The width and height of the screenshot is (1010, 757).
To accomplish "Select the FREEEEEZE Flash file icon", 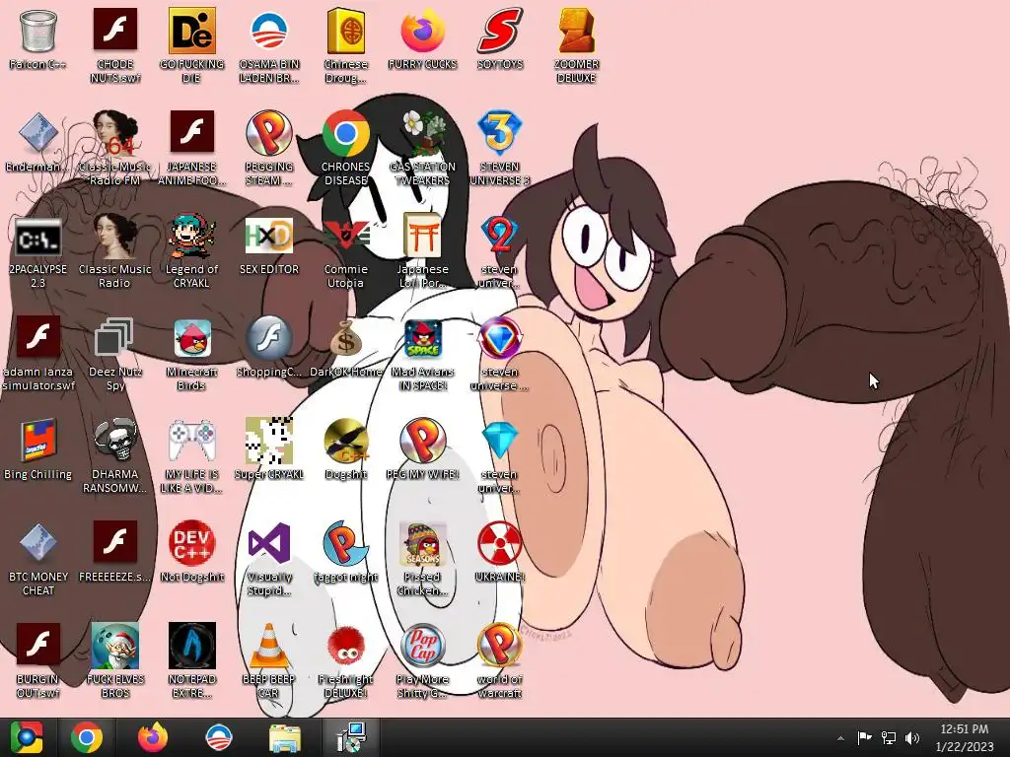I will [x=115, y=542].
